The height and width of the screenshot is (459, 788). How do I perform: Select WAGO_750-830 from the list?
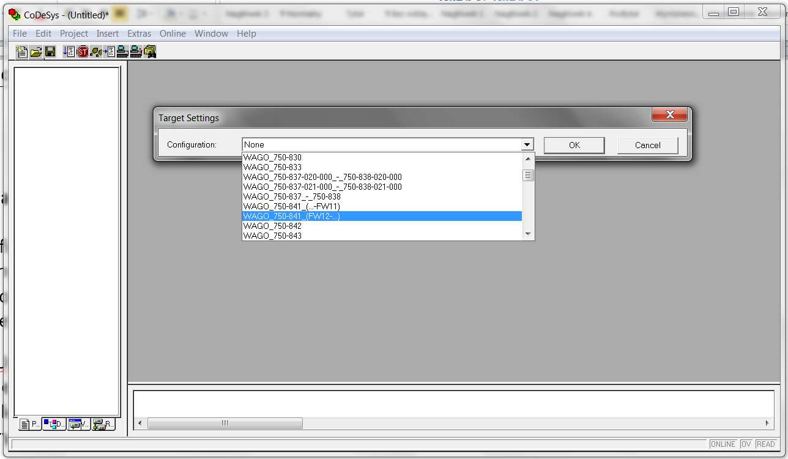tap(382, 157)
